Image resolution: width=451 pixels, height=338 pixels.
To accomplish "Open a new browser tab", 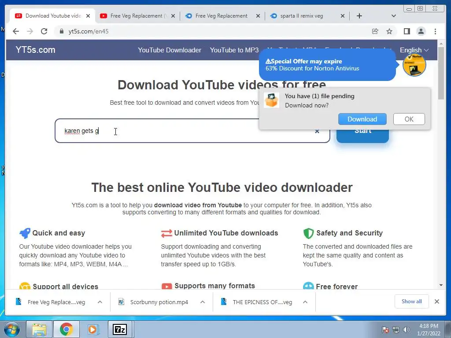I will pos(359,16).
